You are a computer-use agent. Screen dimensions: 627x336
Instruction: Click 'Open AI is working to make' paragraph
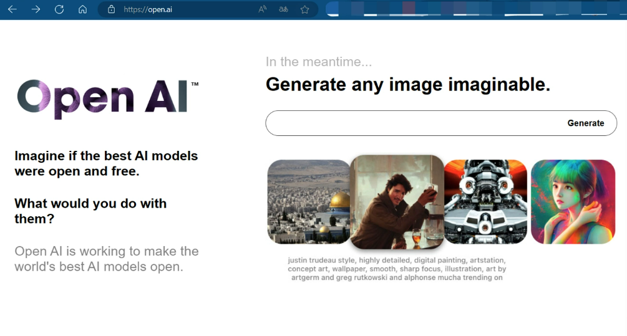click(106, 259)
